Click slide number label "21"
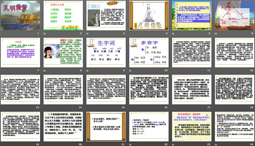Screen dimensions: 255x146 click(123, 144)
